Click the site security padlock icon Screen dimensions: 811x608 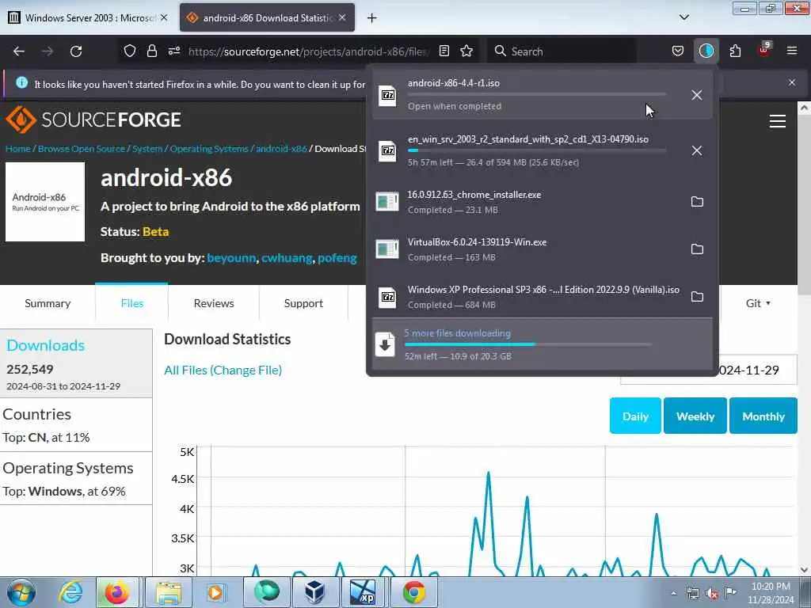point(151,51)
